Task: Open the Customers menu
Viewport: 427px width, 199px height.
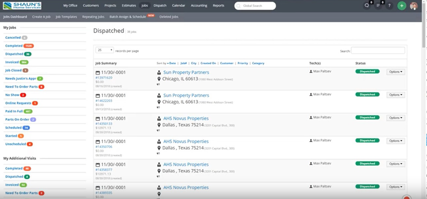Action: click(x=91, y=5)
